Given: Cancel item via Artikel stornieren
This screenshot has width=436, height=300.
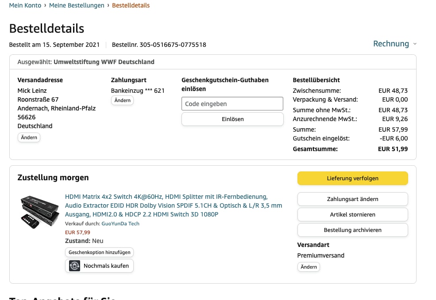Looking at the screenshot, I should pyautogui.click(x=352, y=214).
